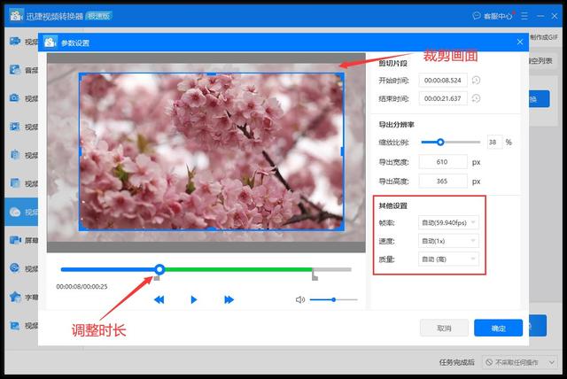The height and width of the screenshot is (379, 567).
Task: Click the rewind double-arrow icon
Action: click(x=159, y=300)
